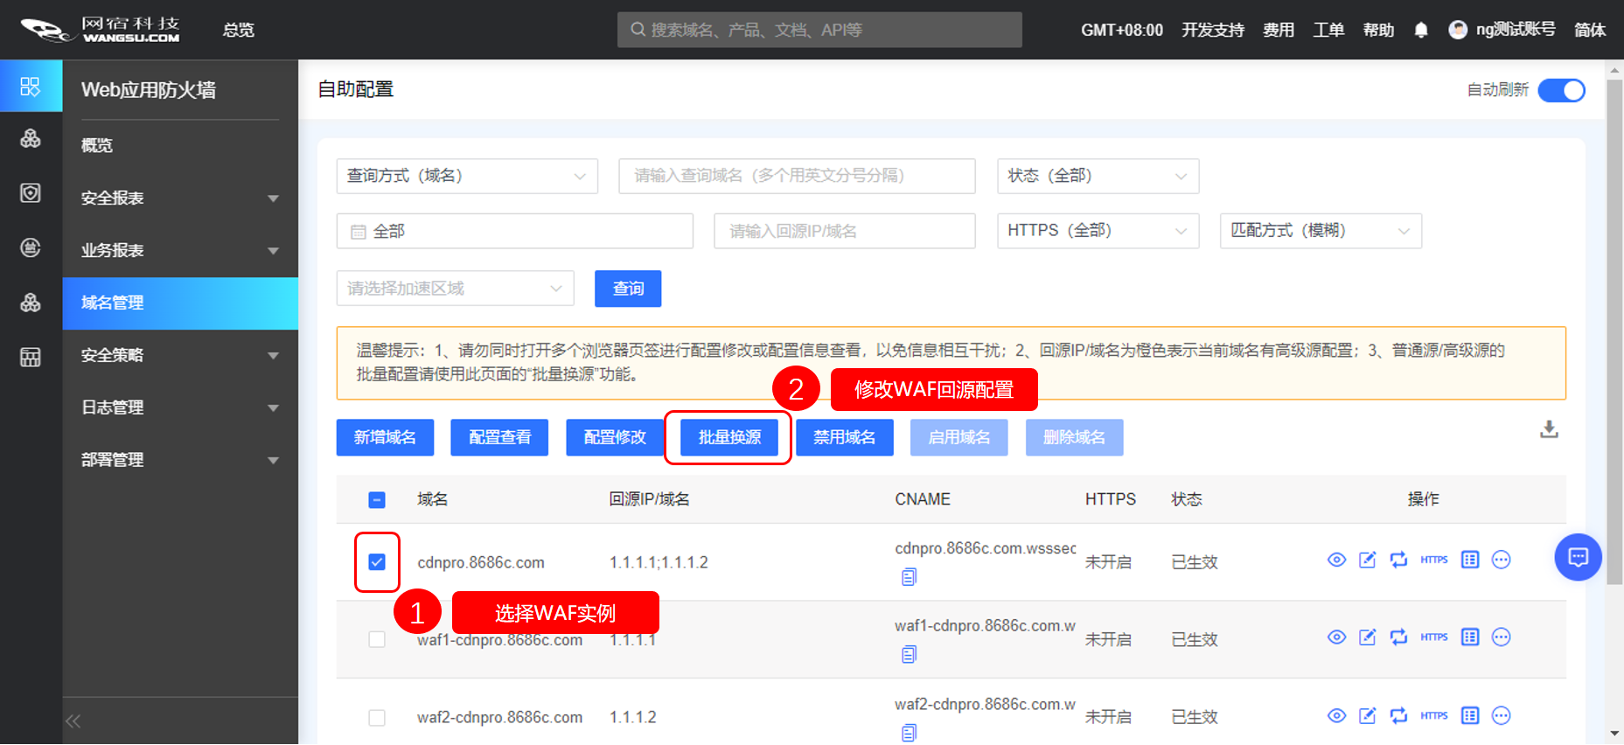Copy CNAME icon for waf1-cdnpro.8686c.com
1624x745 pixels.
[909, 654]
